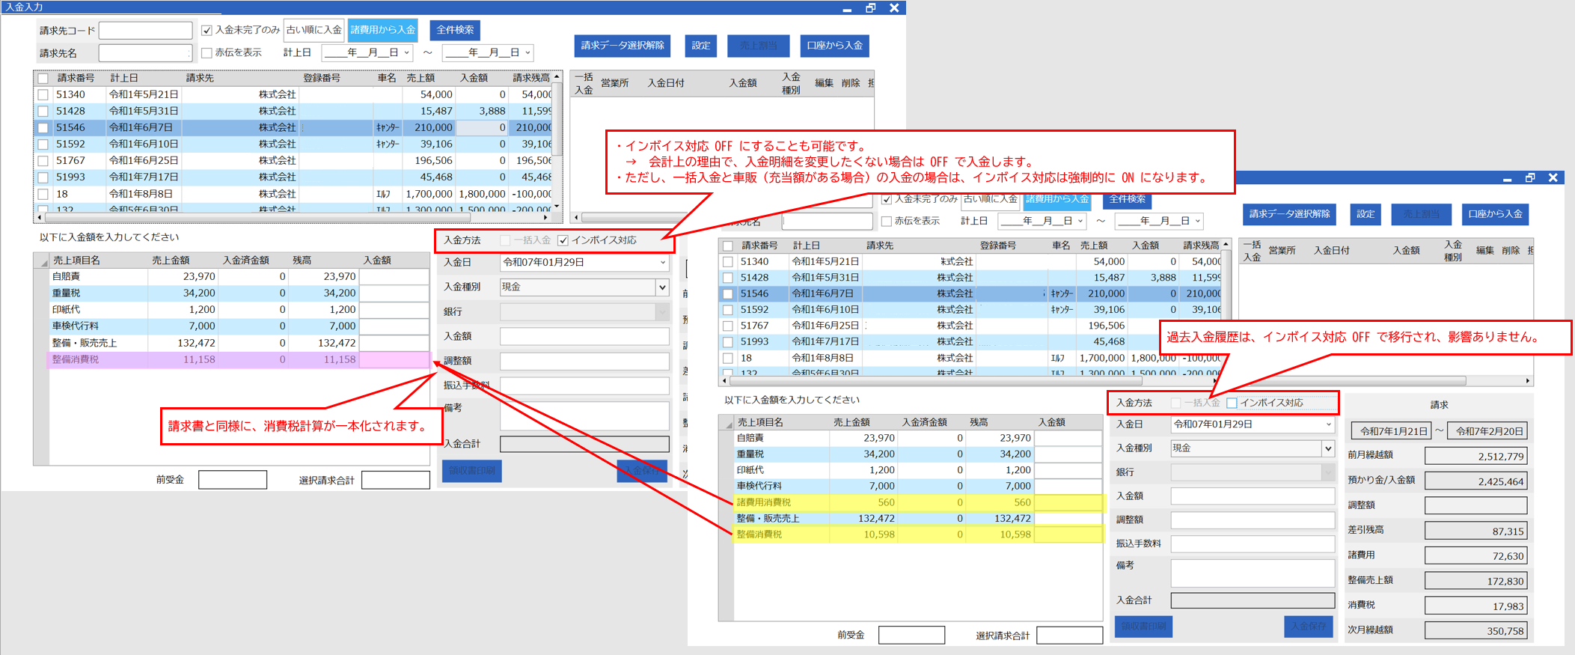
Task: Click the invoice list's horizontal scrollbar
Action: point(292,218)
